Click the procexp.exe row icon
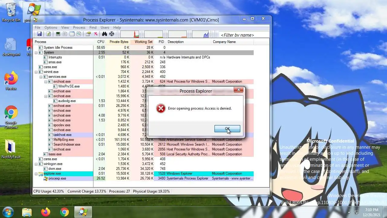Screen dimensions: 387x218 click(46, 178)
